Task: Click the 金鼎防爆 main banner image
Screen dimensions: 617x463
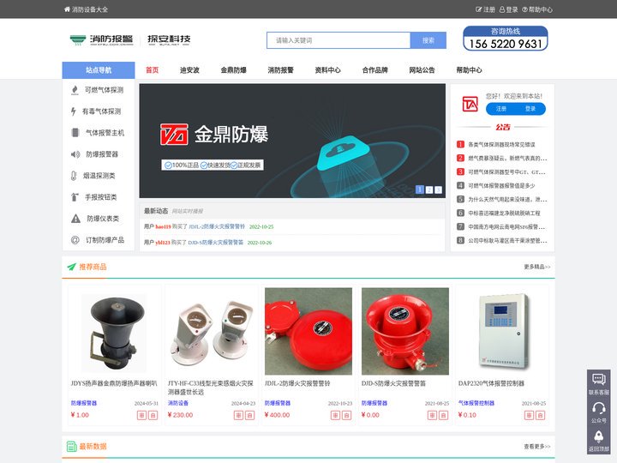Action: [x=292, y=141]
